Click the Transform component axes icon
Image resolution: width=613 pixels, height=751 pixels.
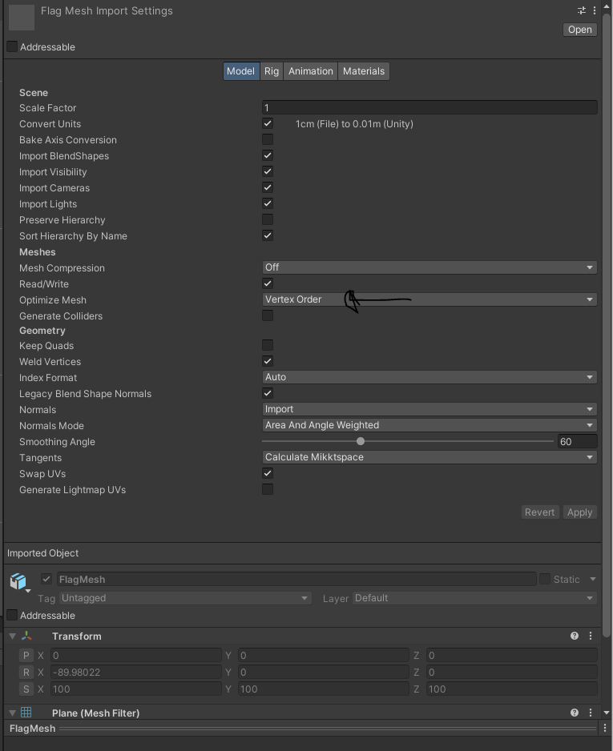pyautogui.click(x=27, y=637)
